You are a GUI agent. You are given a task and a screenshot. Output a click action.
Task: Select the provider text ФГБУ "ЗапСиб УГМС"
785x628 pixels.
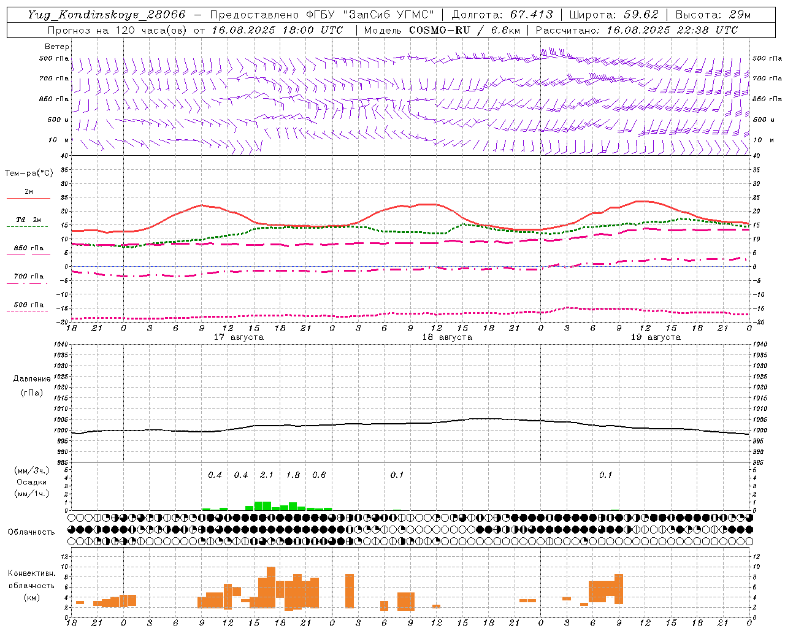click(371, 15)
